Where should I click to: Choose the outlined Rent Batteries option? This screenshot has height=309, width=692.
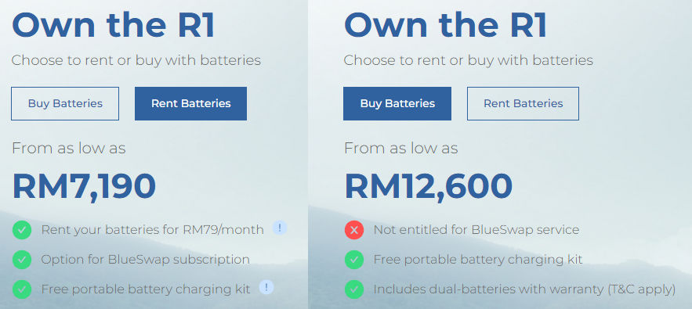tap(523, 103)
